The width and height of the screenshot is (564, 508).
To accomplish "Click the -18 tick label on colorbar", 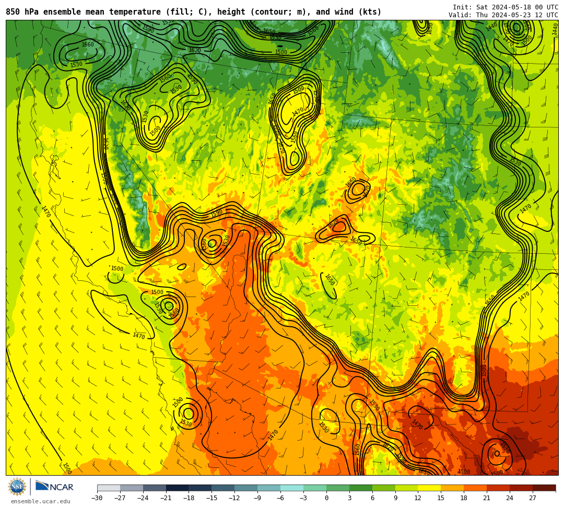I will tap(189, 498).
